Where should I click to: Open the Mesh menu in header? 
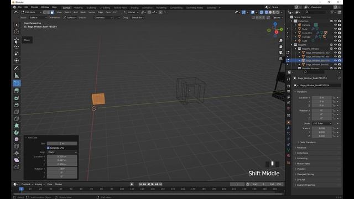point(83,12)
